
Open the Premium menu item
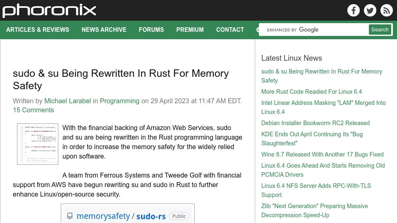[190, 30]
